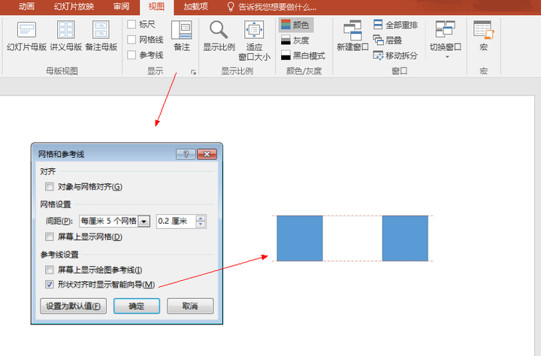Click New Window (新建窗口)
Viewport: 541px width, 356px height.
point(352,36)
